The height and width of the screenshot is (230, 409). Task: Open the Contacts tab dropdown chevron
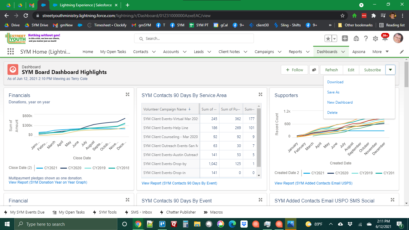point(154,52)
